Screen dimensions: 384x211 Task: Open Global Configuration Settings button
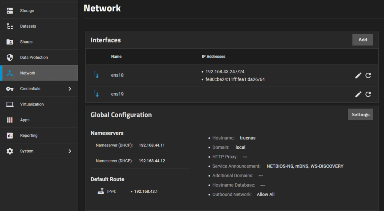[360, 114]
